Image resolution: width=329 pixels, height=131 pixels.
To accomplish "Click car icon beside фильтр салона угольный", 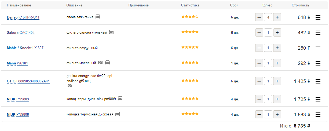I will [111, 32].
